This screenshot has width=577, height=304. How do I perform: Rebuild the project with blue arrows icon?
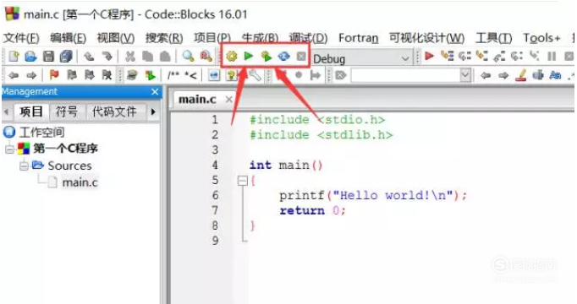284,57
